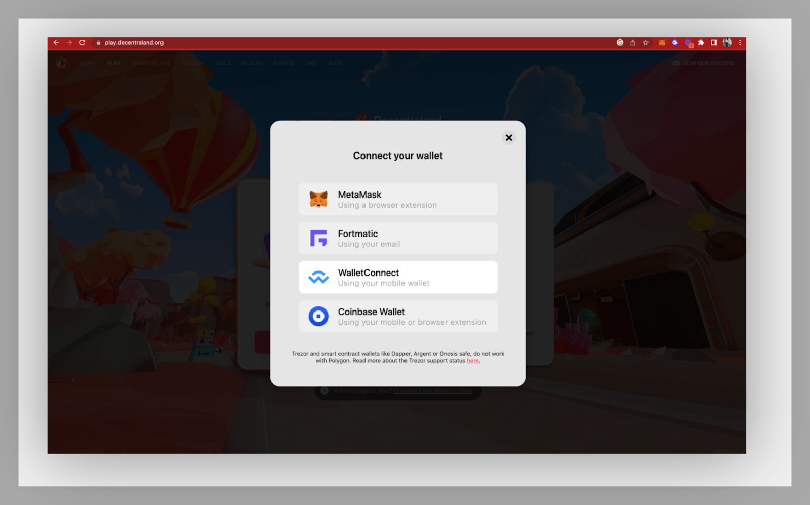The height and width of the screenshot is (505, 810).
Task: Open the MARKETPLACE nav item
Action: pyautogui.click(x=151, y=63)
